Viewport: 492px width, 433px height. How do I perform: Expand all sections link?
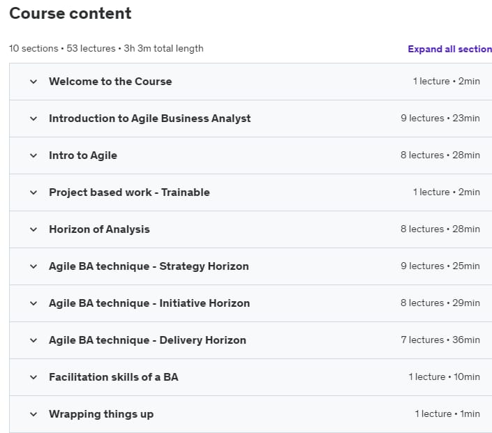(x=450, y=50)
